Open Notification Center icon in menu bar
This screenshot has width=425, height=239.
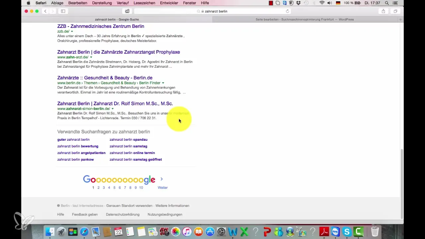point(395,3)
